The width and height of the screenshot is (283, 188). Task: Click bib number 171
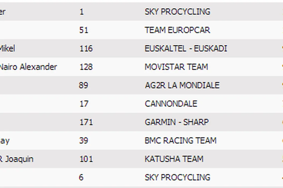point(86,122)
